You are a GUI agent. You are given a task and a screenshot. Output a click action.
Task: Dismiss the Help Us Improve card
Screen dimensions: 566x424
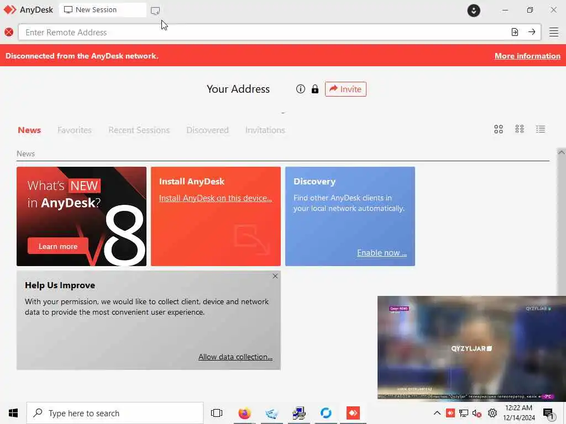(x=275, y=276)
